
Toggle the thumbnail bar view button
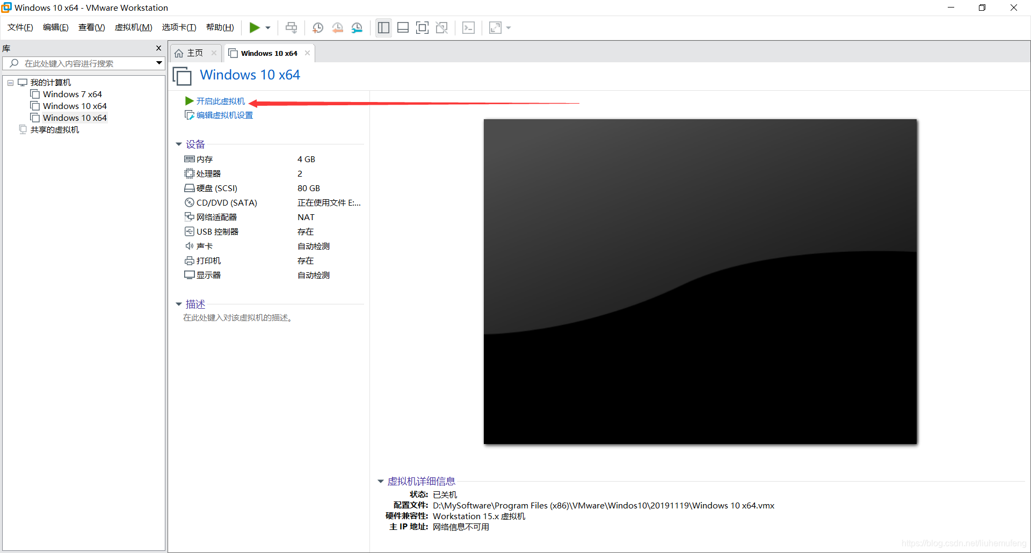point(403,27)
